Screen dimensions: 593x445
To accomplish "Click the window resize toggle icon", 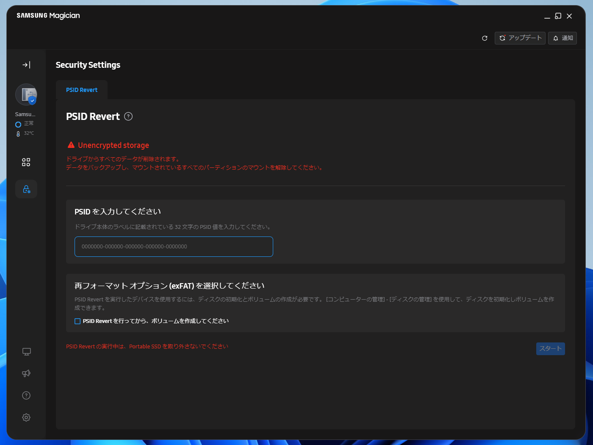I will click(x=558, y=16).
